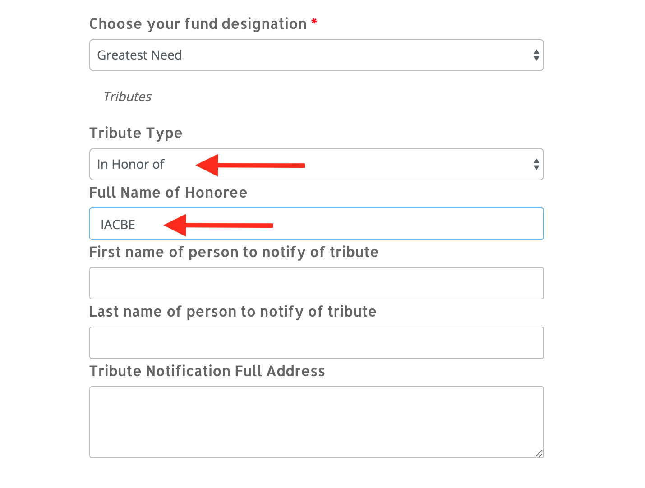Click the Greatest Need text in the dropdown
The image size is (645, 488).
tap(139, 55)
